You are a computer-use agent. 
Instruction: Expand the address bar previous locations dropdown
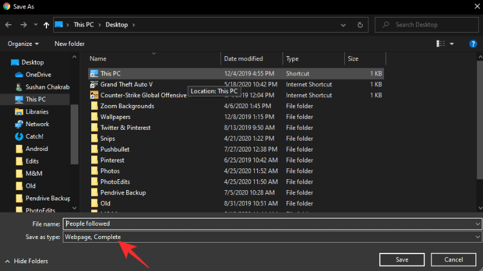(x=344, y=25)
